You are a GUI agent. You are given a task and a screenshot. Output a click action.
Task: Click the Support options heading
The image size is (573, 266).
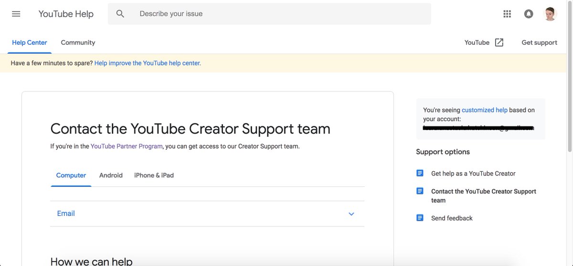point(443,152)
